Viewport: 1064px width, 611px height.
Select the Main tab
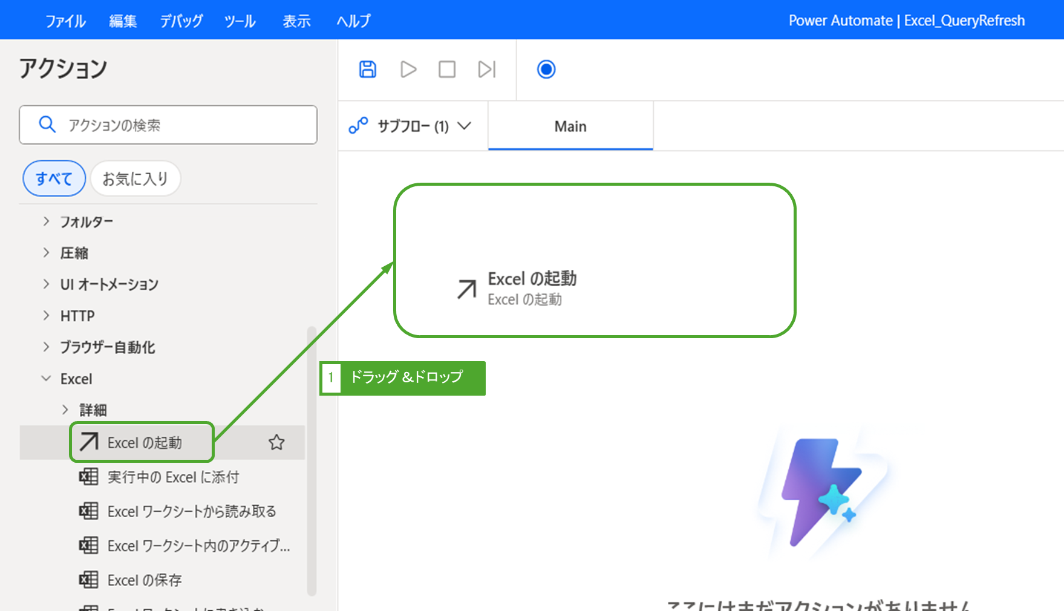pos(570,126)
